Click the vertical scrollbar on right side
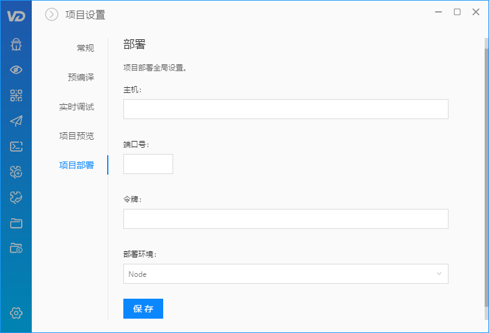This screenshot has height=333, width=489. pos(487,178)
